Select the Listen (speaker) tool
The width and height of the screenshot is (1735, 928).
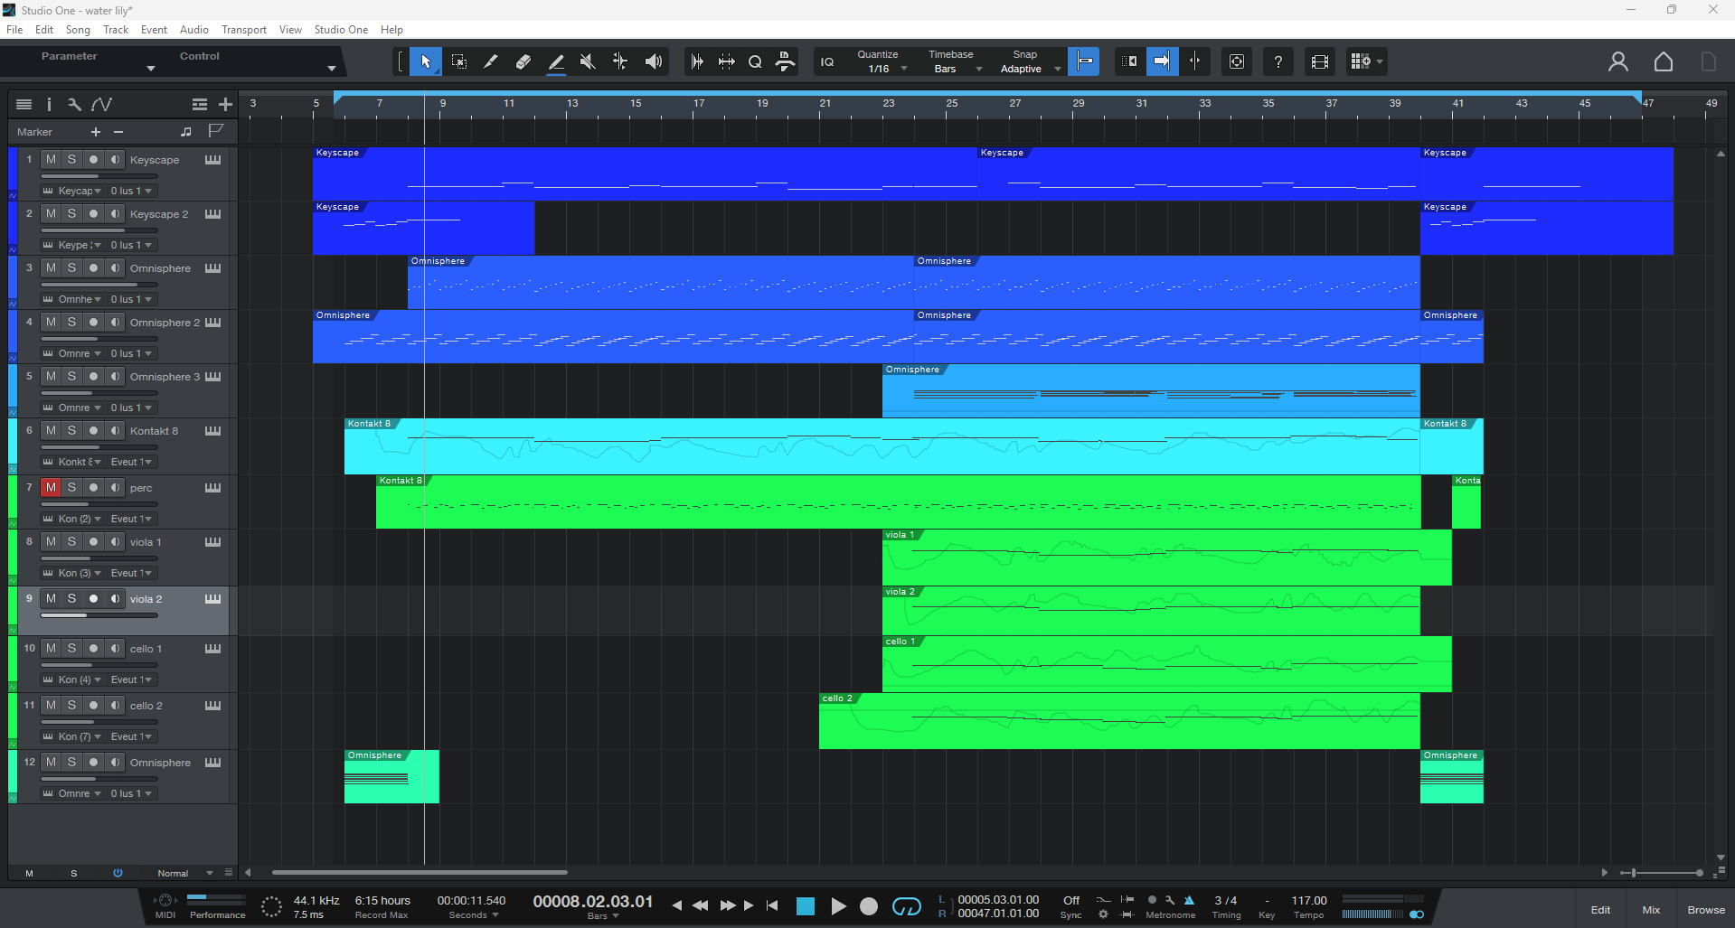(653, 61)
